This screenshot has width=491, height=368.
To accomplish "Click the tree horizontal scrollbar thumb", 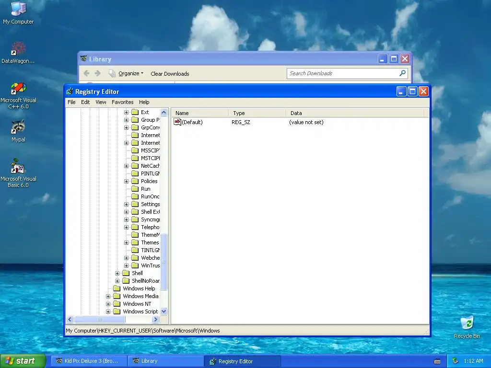I will coord(100,319).
